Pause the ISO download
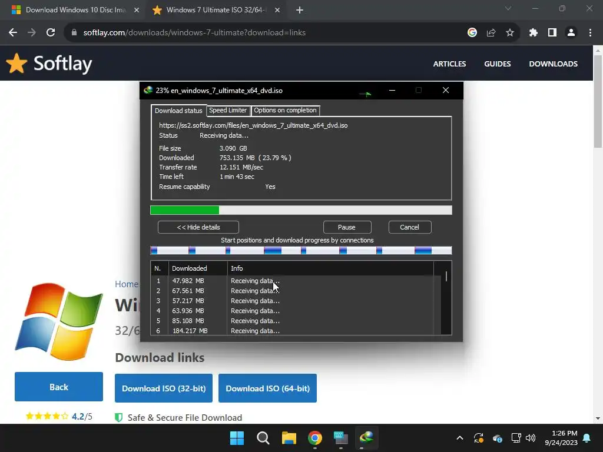This screenshot has width=603, height=452. pyautogui.click(x=347, y=227)
